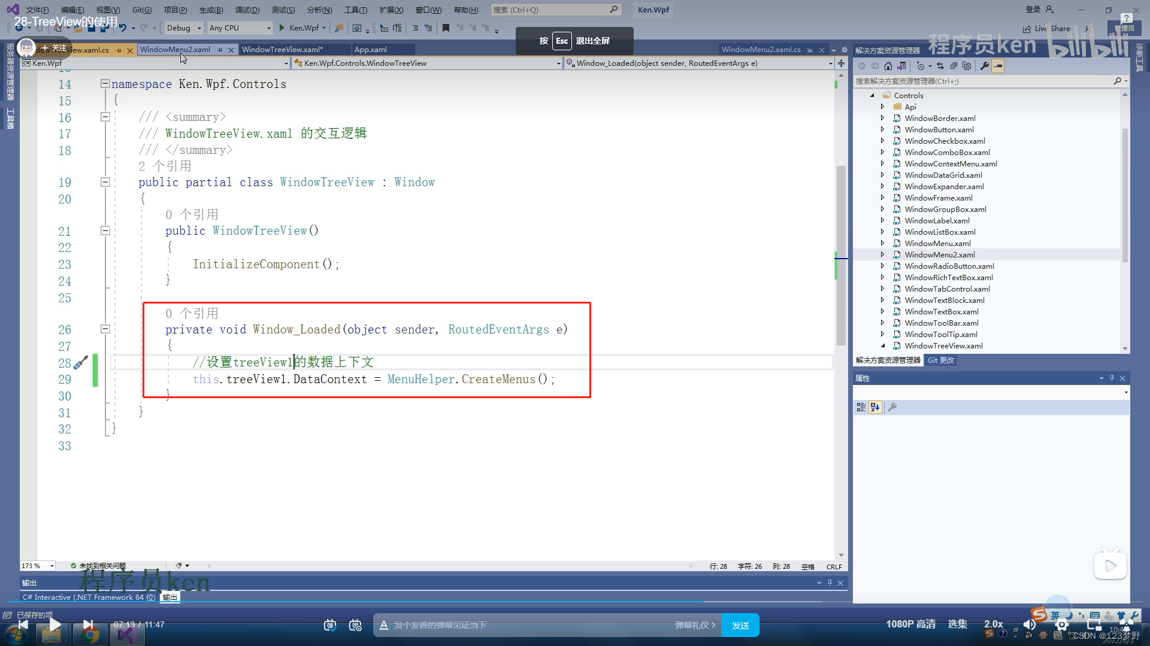
Task: Open the 调试(D) menu
Action: (x=247, y=10)
